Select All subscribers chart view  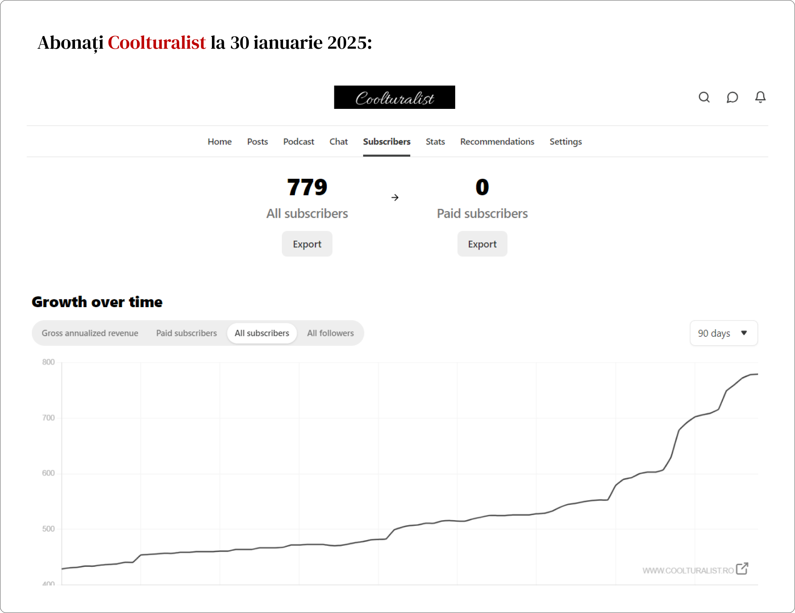[x=262, y=333]
